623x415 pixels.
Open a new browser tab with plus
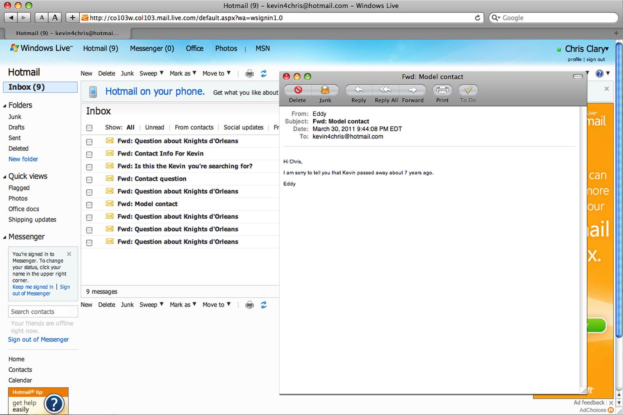[x=616, y=33]
